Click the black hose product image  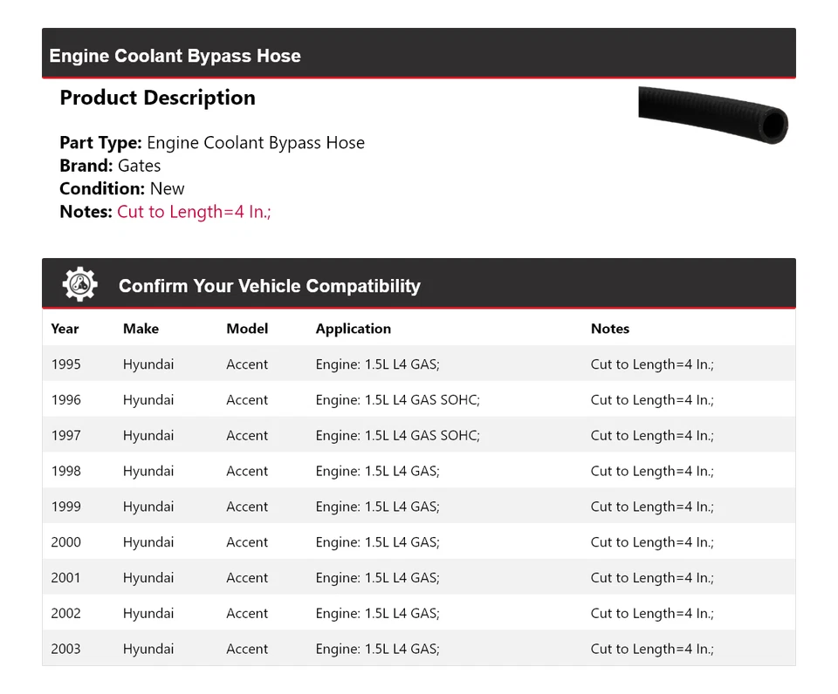pos(712,115)
